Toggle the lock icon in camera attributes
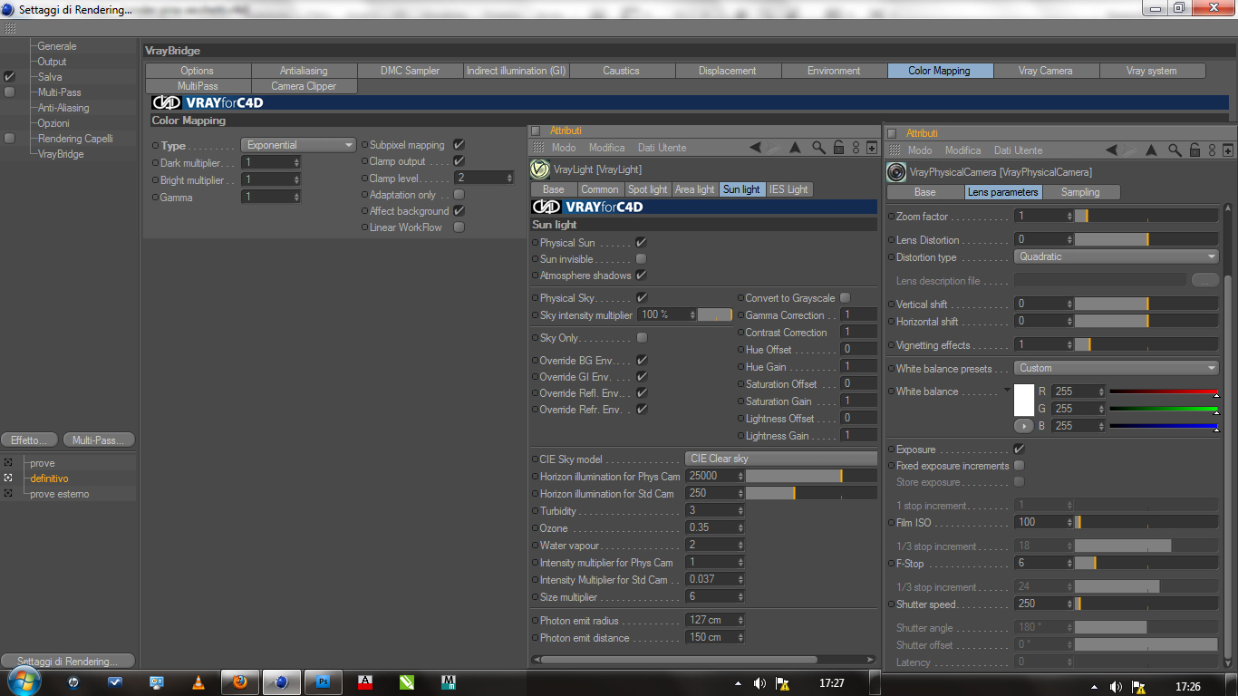The height and width of the screenshot is (696, 1238). [1194, 150]
